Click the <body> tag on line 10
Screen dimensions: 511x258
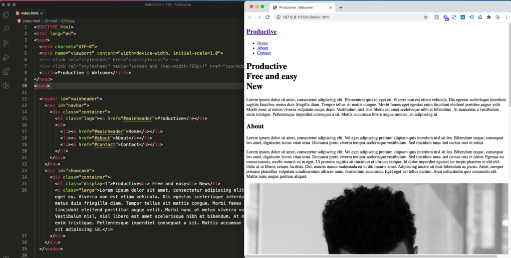click(42, 86)
